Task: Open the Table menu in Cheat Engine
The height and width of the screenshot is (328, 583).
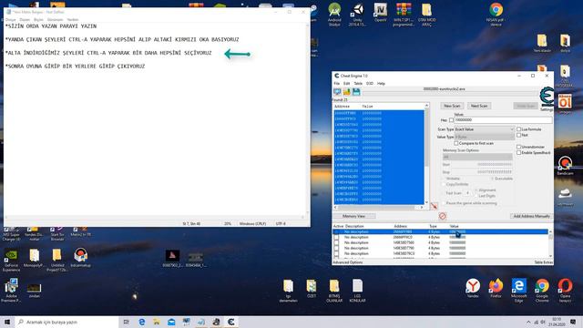Action: click(x=358, y=84)
